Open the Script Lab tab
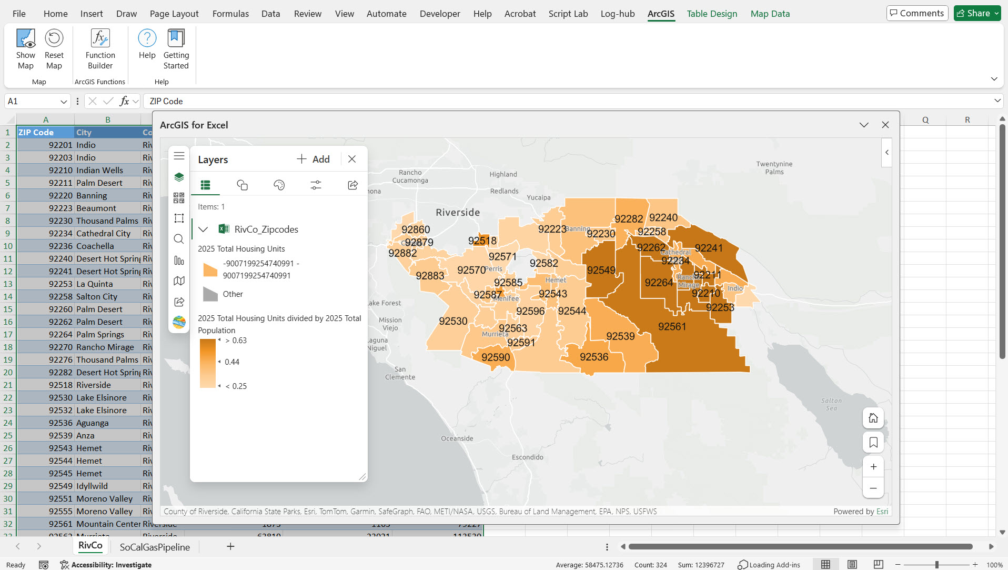This screenshot has height=570, width=1008. click(568, 14)
